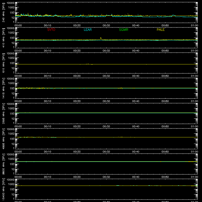Select the 245 MHz [SFU] axis title
This screenshot has width=202, height=202.
coord(3,12)
